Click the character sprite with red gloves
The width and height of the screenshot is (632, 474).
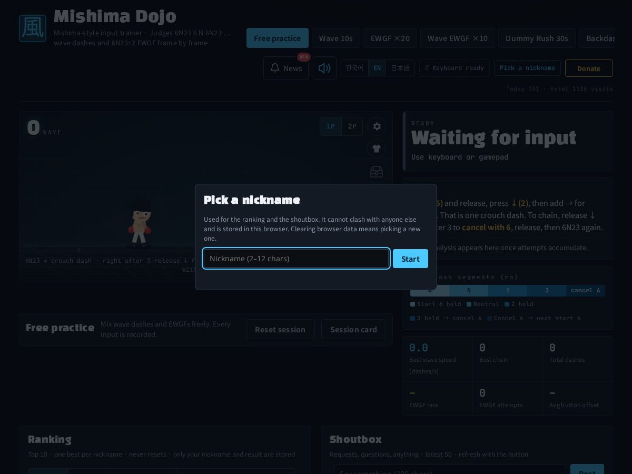pos(140,221)
